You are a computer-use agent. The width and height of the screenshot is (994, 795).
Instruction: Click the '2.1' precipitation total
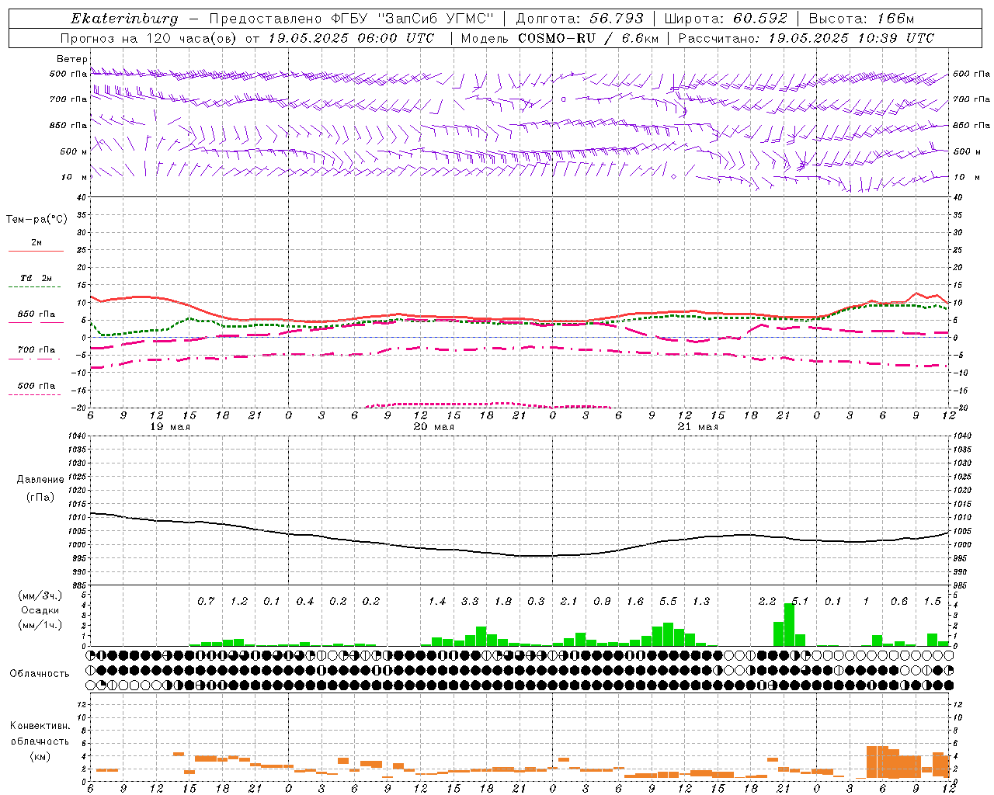click(569, 602)
